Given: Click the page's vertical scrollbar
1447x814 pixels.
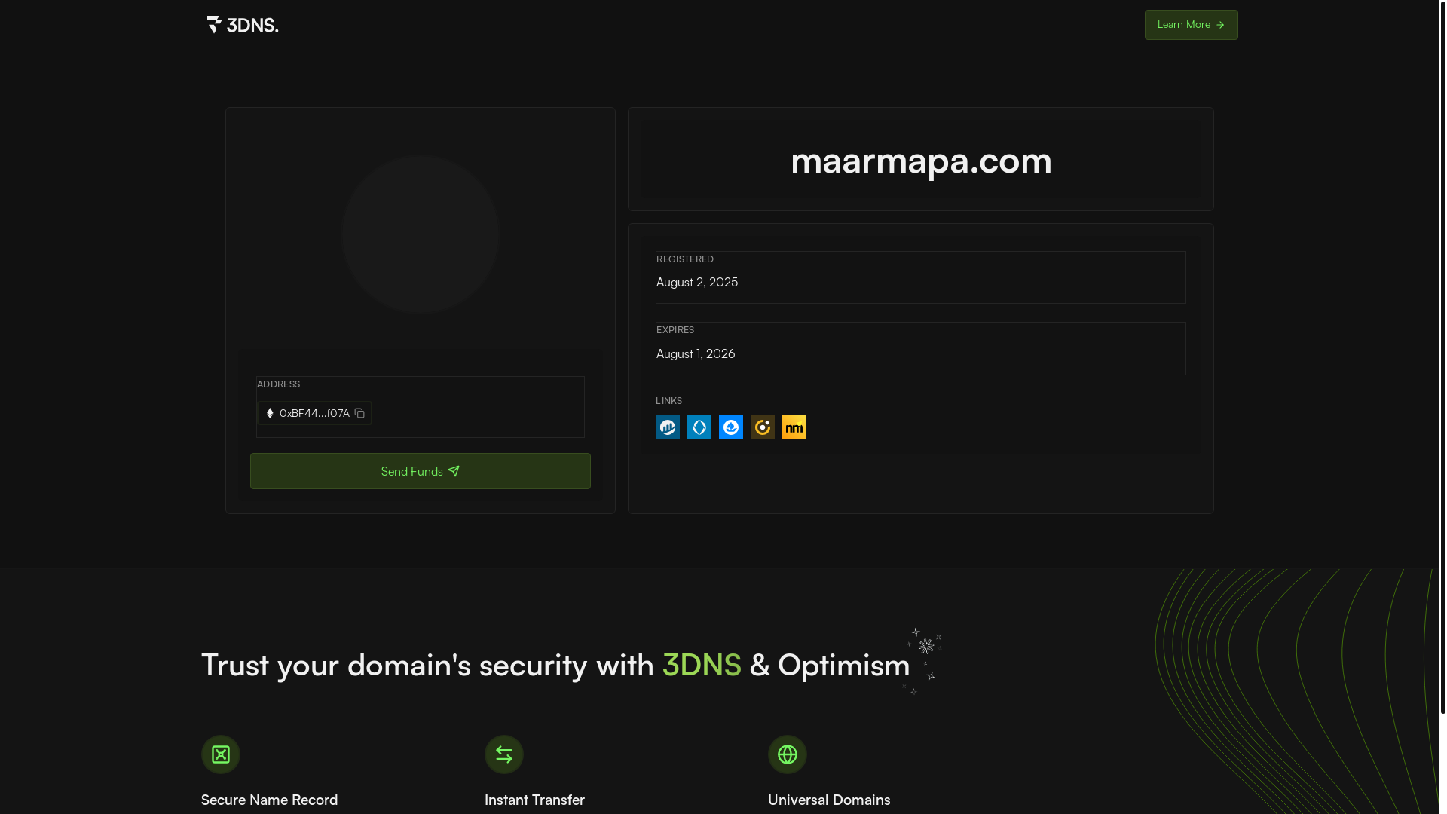Looking at the screenshot, I should [x=1442, y=356].
